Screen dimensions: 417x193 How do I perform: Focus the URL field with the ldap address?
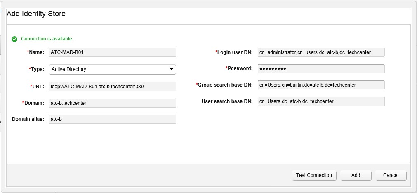[x=112, y=87]
